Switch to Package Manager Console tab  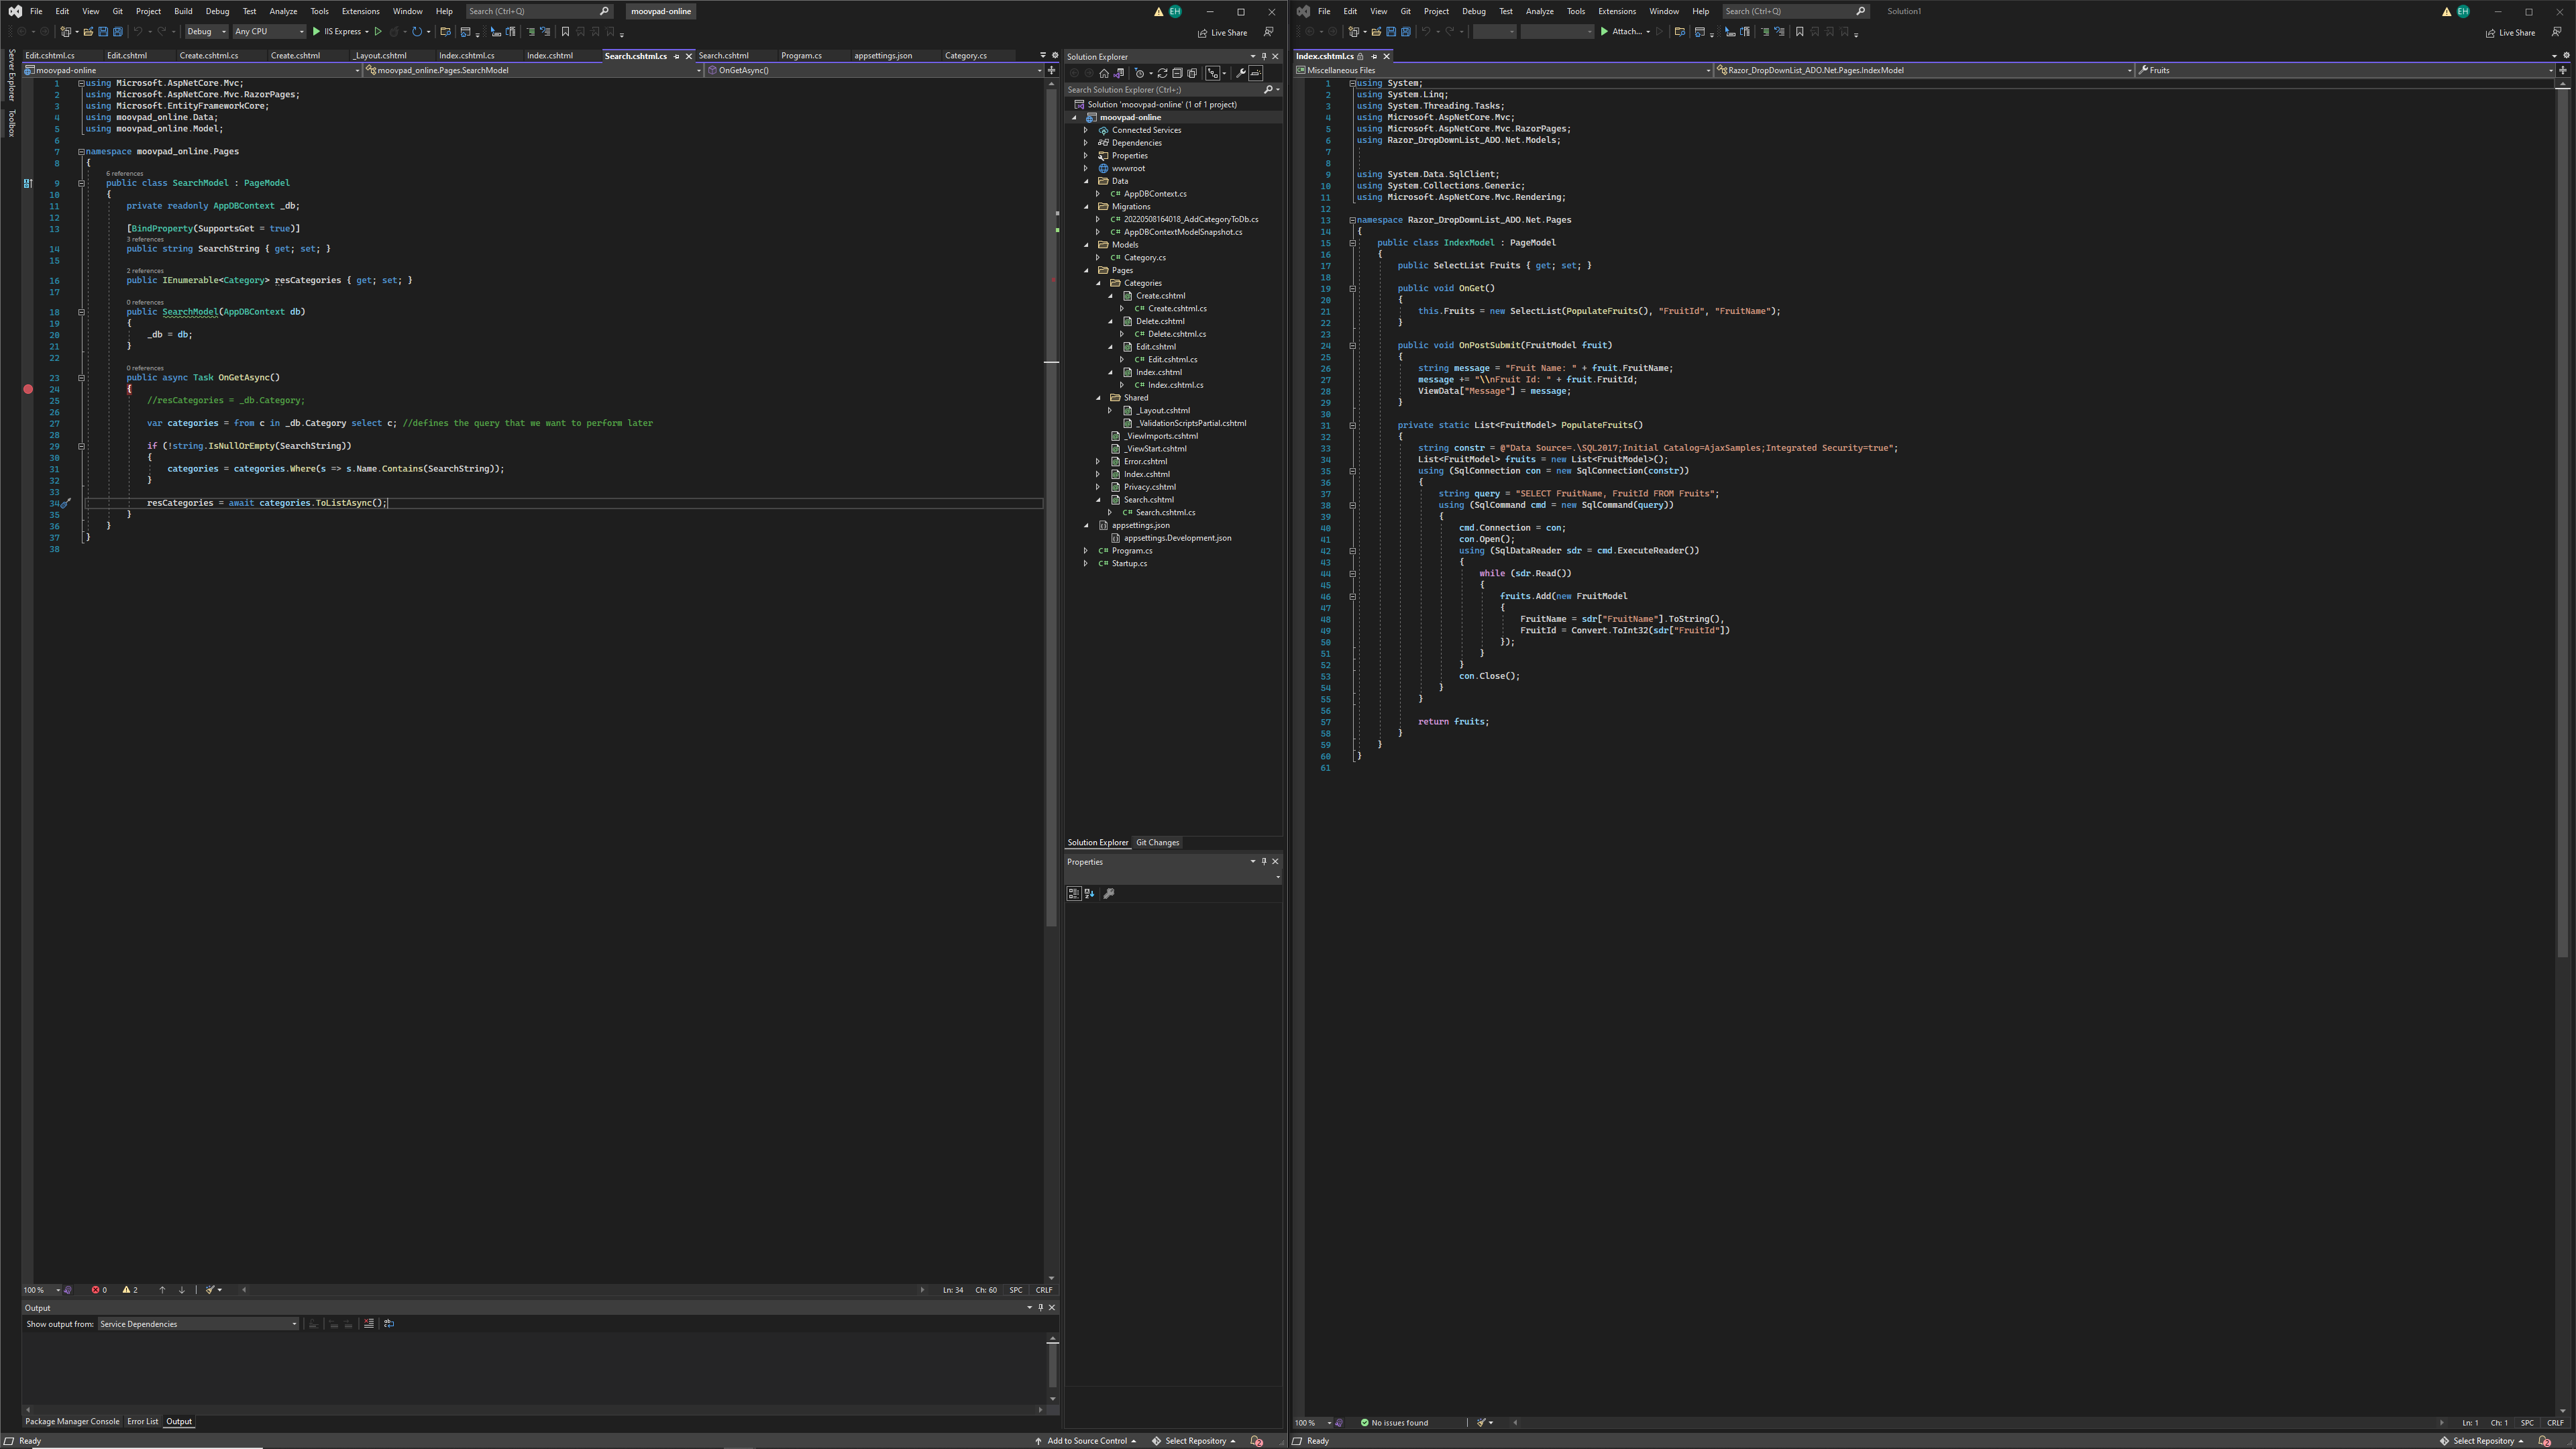tap(72, 1422)
